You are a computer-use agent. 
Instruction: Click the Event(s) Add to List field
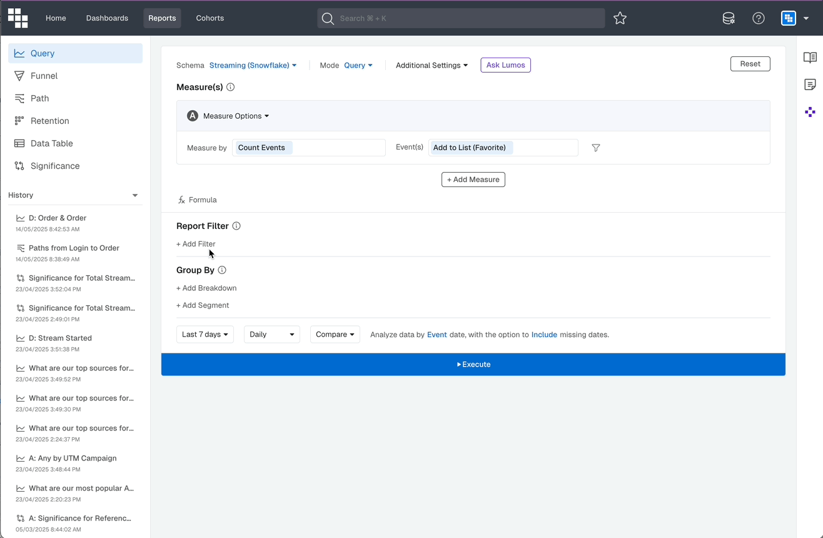click(x=503, y=148)
